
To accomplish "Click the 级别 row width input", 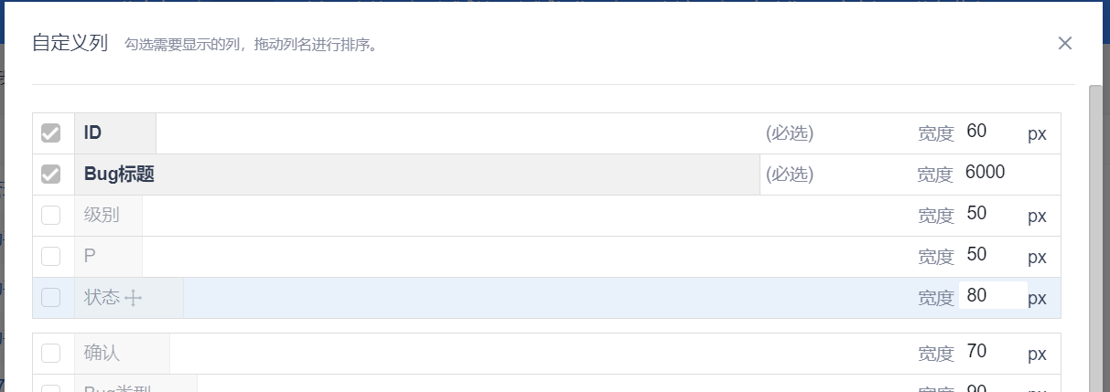I will tap(992, 215).
